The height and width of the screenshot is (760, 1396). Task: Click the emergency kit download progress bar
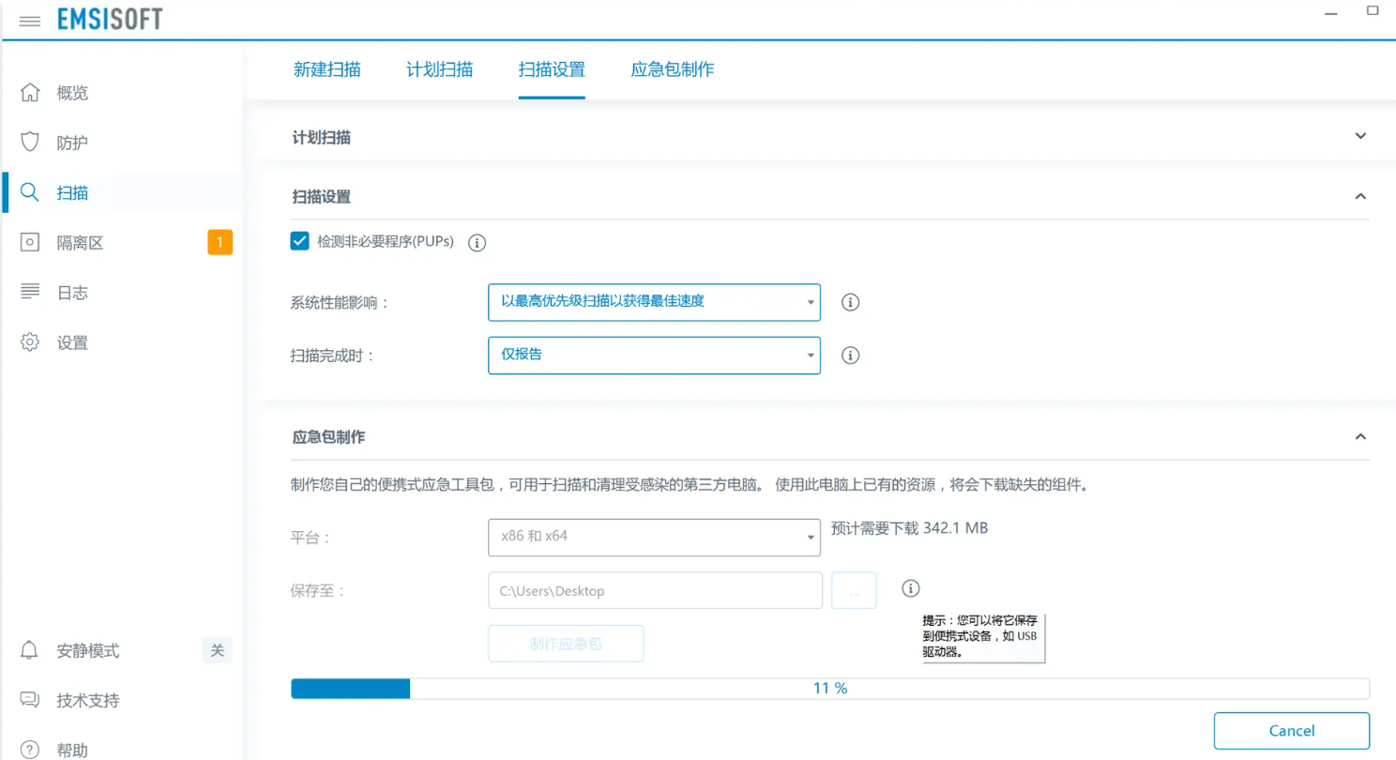(829, 688)
